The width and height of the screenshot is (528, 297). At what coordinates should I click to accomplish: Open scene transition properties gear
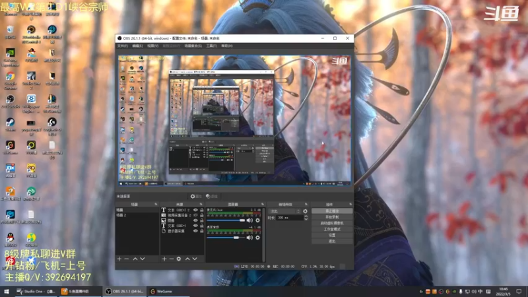[x=305, y=211]
